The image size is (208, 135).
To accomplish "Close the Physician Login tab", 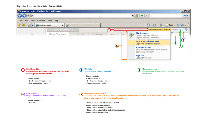I will pyautogui.click(x=63, y=26).
